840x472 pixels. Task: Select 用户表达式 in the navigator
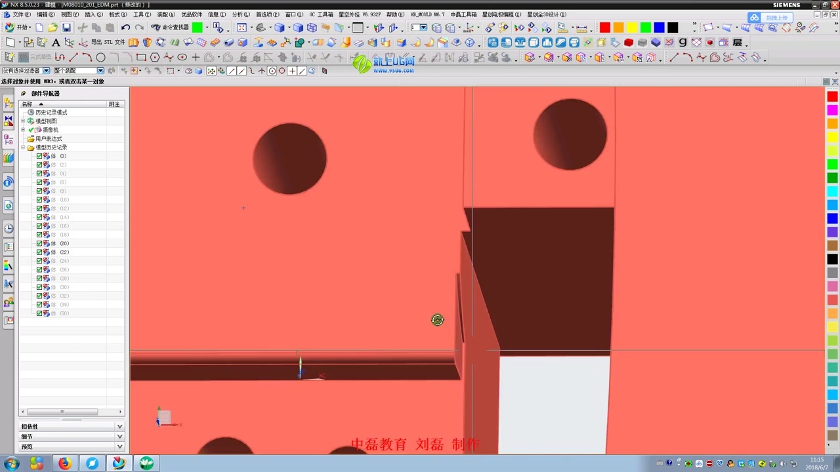click(x=49, y=139)
